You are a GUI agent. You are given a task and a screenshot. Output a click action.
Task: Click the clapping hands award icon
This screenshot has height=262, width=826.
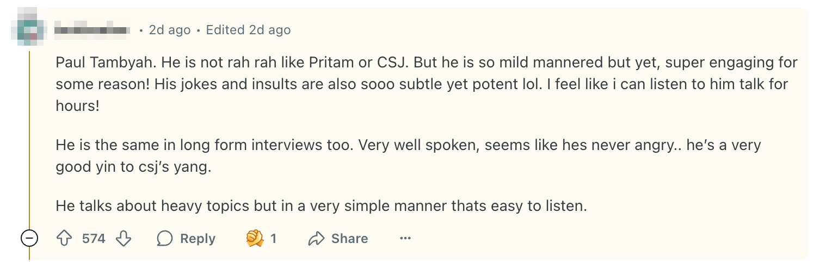click(255, 238)
